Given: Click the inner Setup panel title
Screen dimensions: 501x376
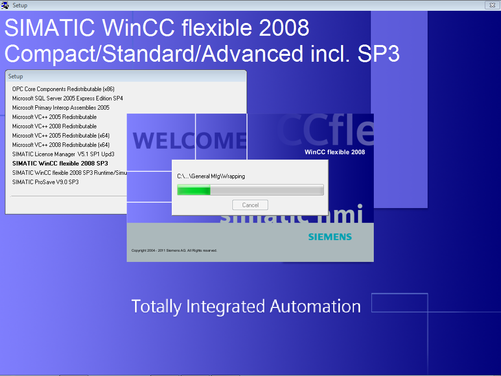Looking at the screenshot, I should tap(16, 76).
